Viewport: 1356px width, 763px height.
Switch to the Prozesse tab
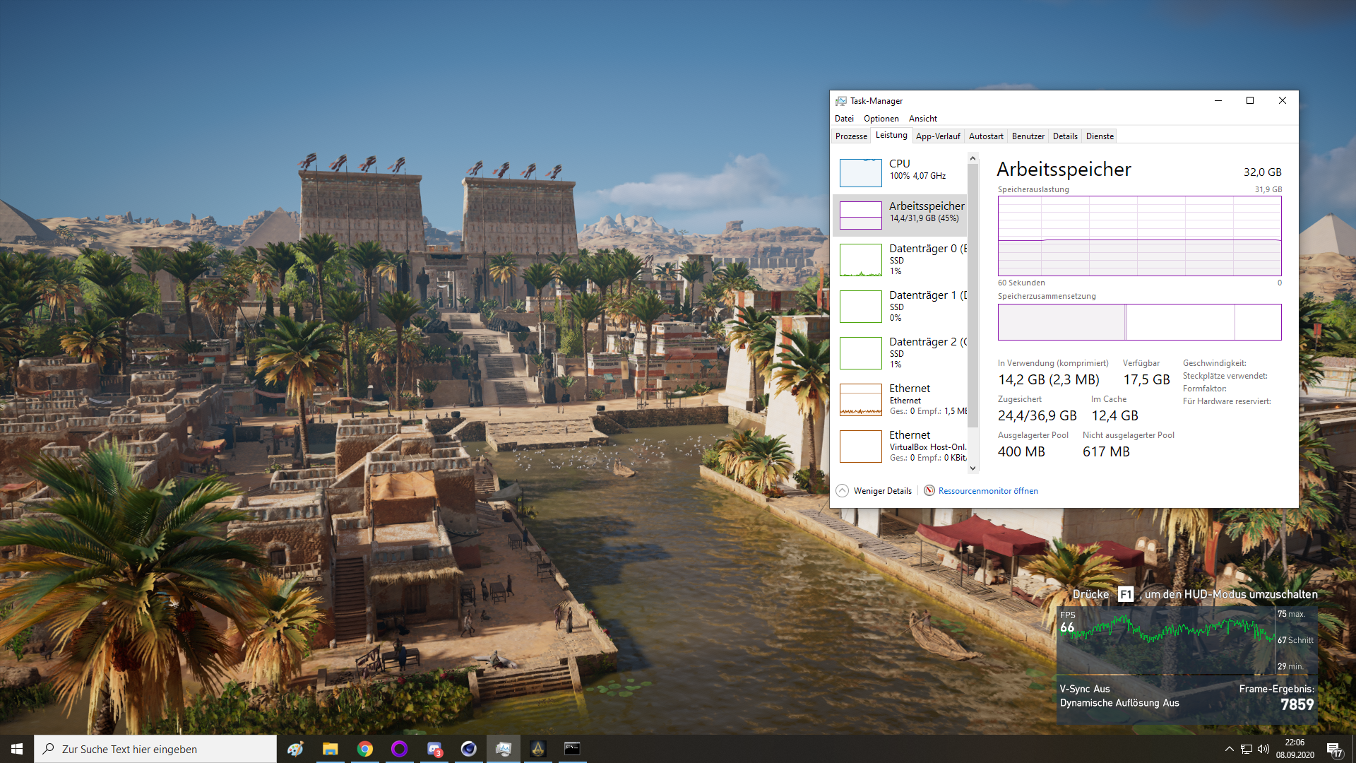[851, 136]
